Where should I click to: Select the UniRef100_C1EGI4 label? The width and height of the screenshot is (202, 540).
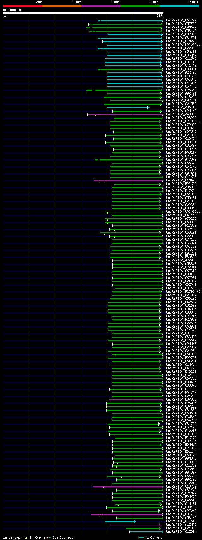coord(181,532)
